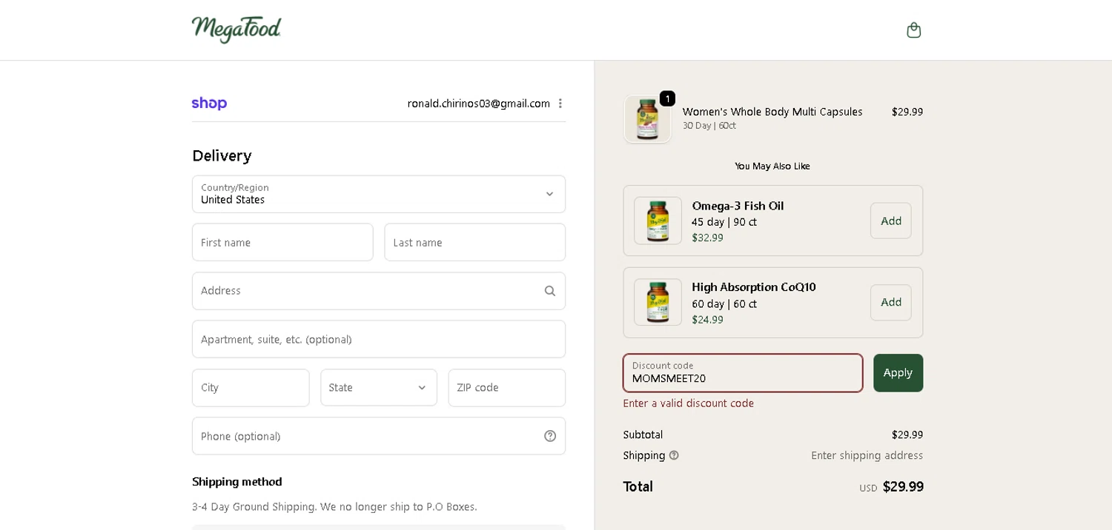The image size is (1112, 530).
Task: Click the 3-4 Day Ground Shipping note
Action: 334,507
